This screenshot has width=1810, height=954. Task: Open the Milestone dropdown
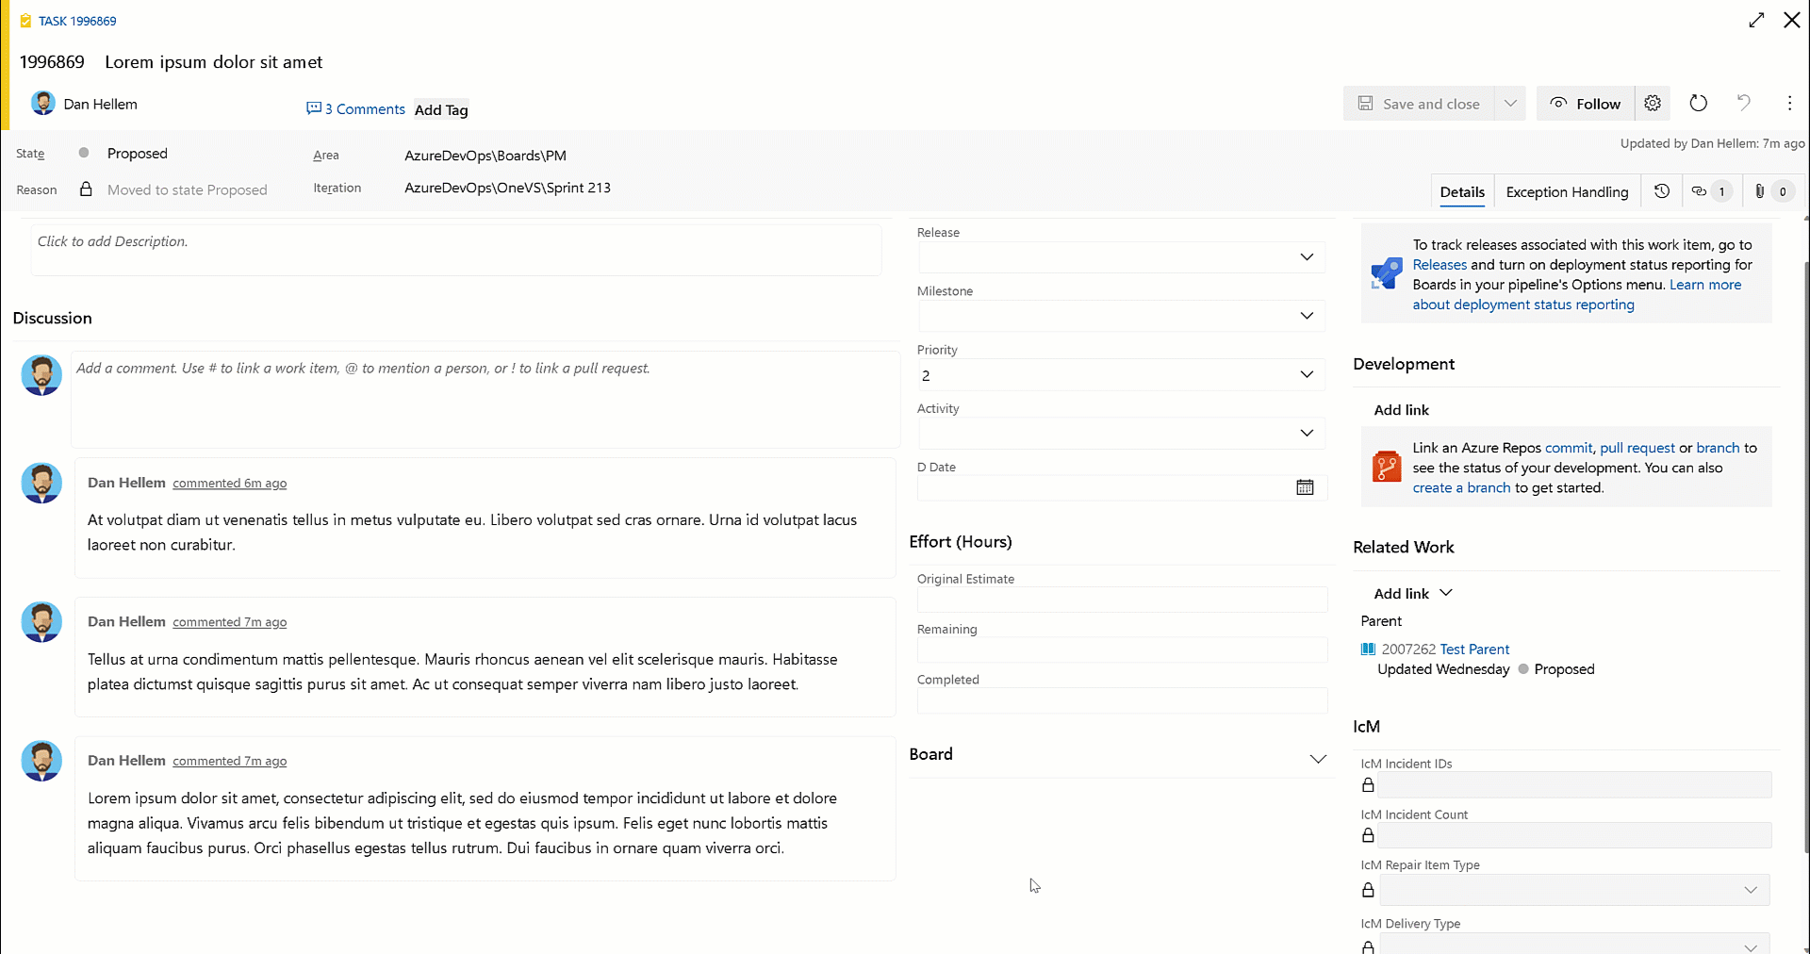[1308, 316]
